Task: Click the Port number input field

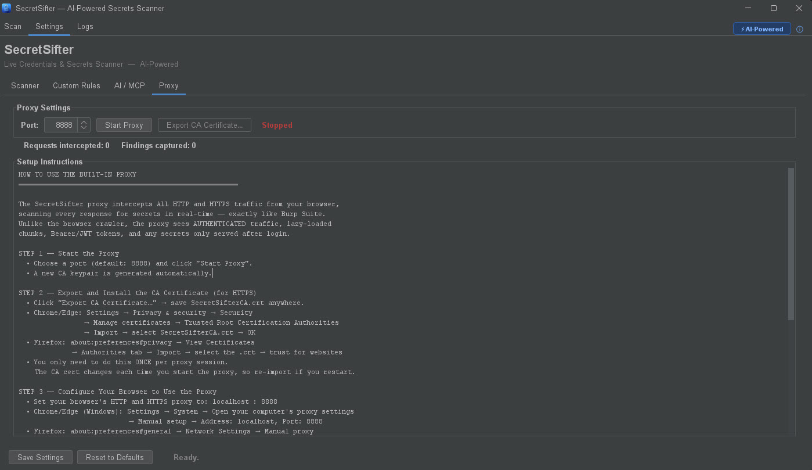Action: point(61,125)
